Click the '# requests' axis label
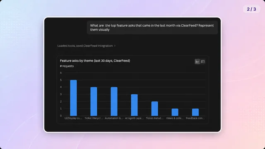265x149 pixels. pos(67,66)
